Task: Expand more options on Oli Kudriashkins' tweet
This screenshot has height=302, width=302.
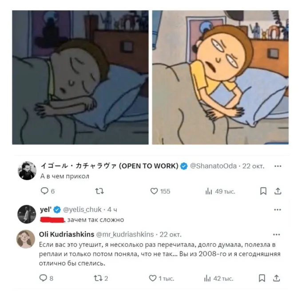Action: coord(278,234)
